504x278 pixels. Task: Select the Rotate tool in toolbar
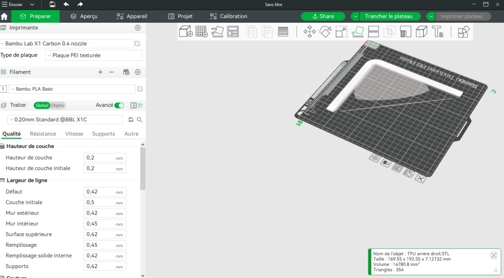point(326,32)
